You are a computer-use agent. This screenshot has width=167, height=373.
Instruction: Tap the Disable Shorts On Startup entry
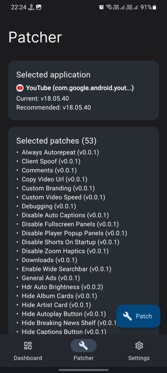coord(71,242)
